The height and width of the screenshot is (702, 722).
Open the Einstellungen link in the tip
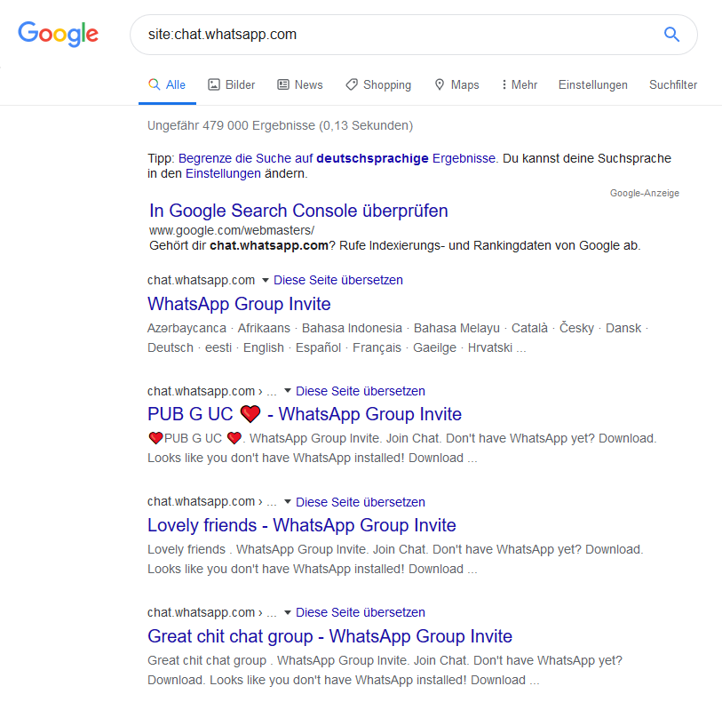pos(223,173)
